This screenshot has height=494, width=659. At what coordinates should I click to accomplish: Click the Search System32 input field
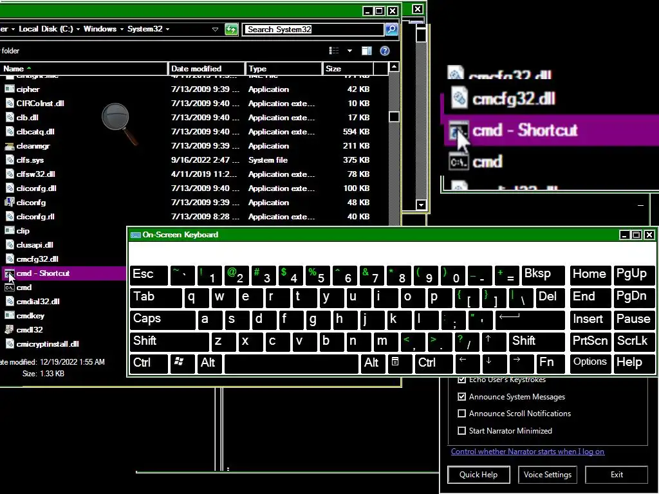coord(313,29)
